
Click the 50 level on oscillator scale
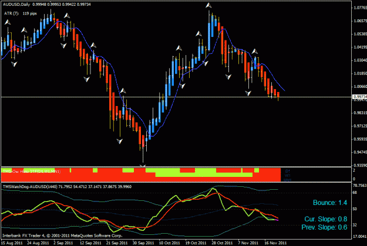[x=355, y=209]
